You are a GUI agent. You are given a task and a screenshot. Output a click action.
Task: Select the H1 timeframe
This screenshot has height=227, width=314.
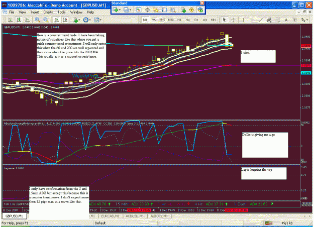click(x=179, y=20)
